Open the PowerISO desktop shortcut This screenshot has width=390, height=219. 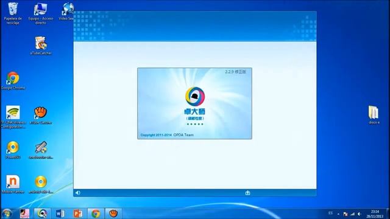pyautogui.click(x=13, y=150)
